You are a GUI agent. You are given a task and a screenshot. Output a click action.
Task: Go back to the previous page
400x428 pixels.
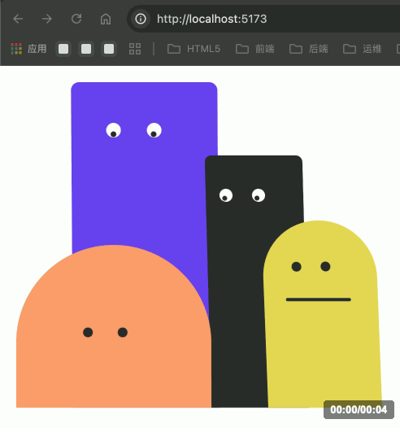pyautogui.click(x=18, y=19)
